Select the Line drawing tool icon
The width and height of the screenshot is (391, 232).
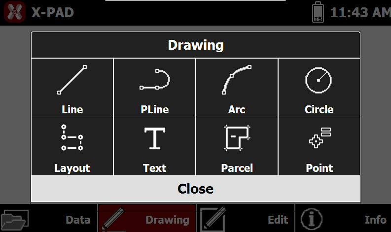pyautogui.click(x=72, y=80)
